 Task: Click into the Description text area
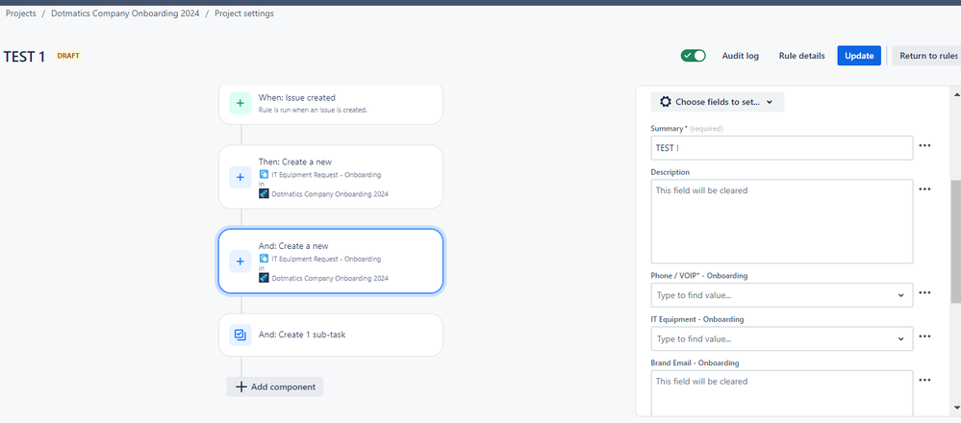781,222
